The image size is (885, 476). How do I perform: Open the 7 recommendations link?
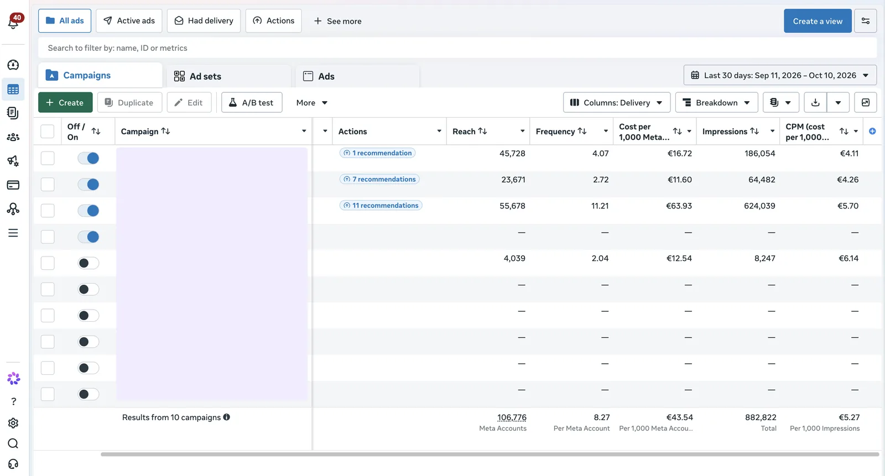379,179
